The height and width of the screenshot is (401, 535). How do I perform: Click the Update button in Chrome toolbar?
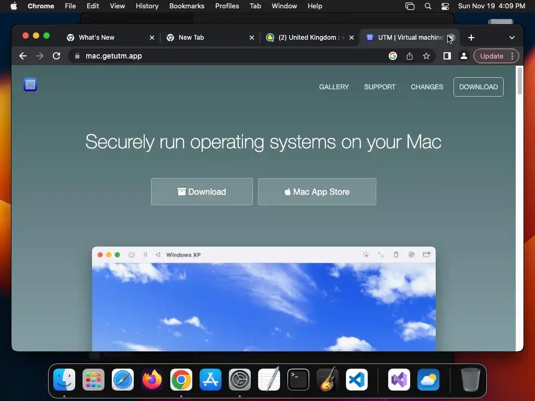[492, 56]
